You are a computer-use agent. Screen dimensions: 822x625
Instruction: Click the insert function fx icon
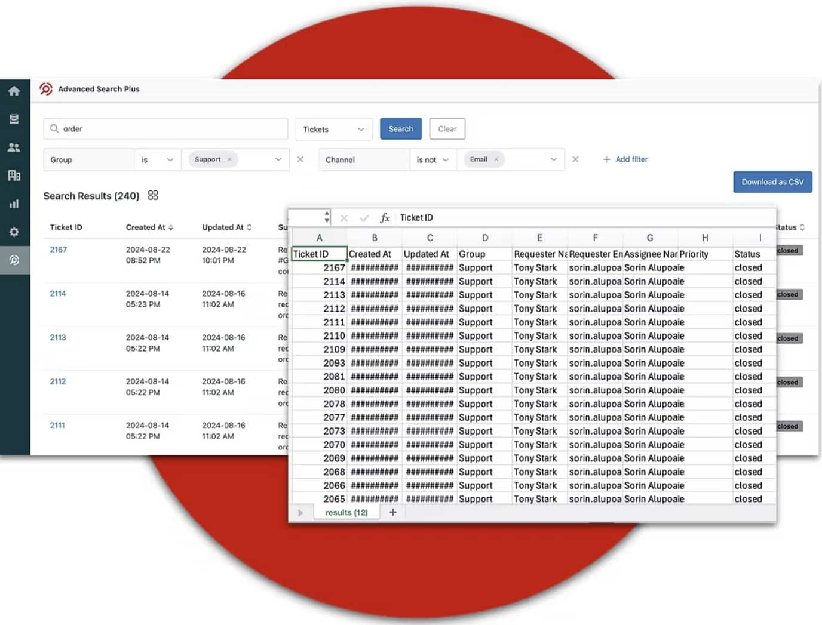[x=385, y=218]
